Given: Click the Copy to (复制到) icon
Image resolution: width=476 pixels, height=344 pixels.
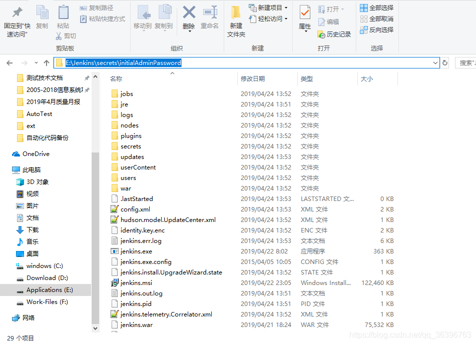Looking at the screenshot, I should [165, 12].
